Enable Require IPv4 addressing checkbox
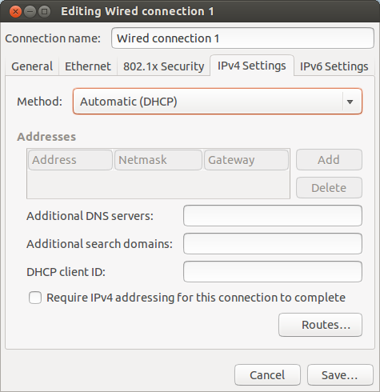The width and height of the screenshot is (380, 392). 35,298
